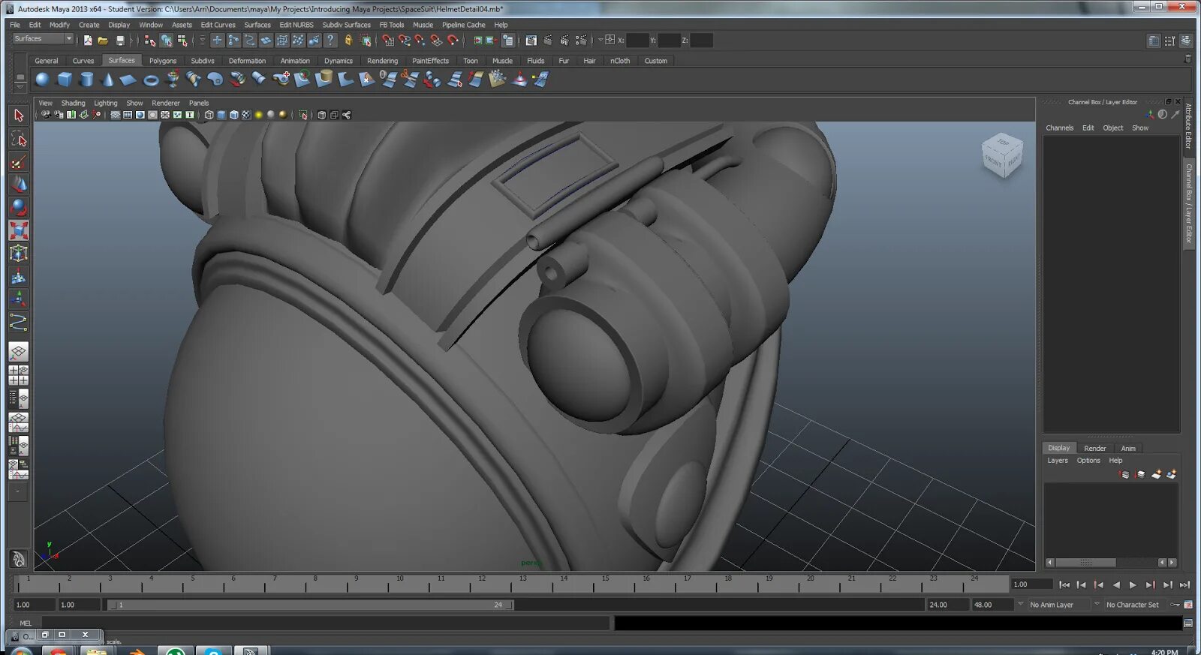
Task: Open the Render View clapperboard icon
Action: coord(531,41)
